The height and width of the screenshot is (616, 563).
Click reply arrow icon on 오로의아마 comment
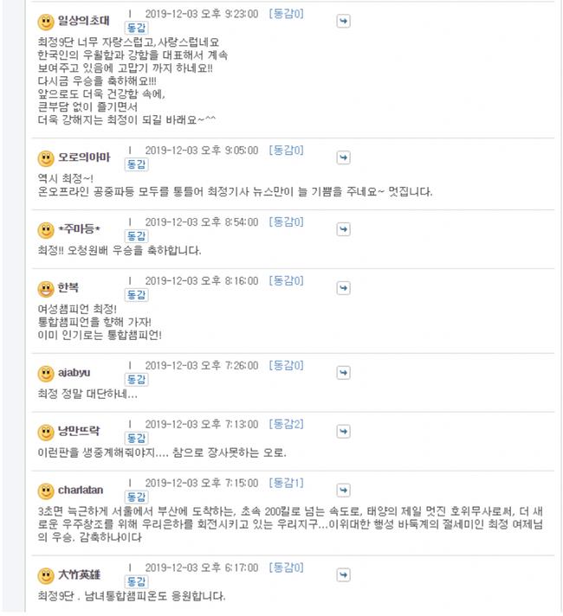click(343, 158)
